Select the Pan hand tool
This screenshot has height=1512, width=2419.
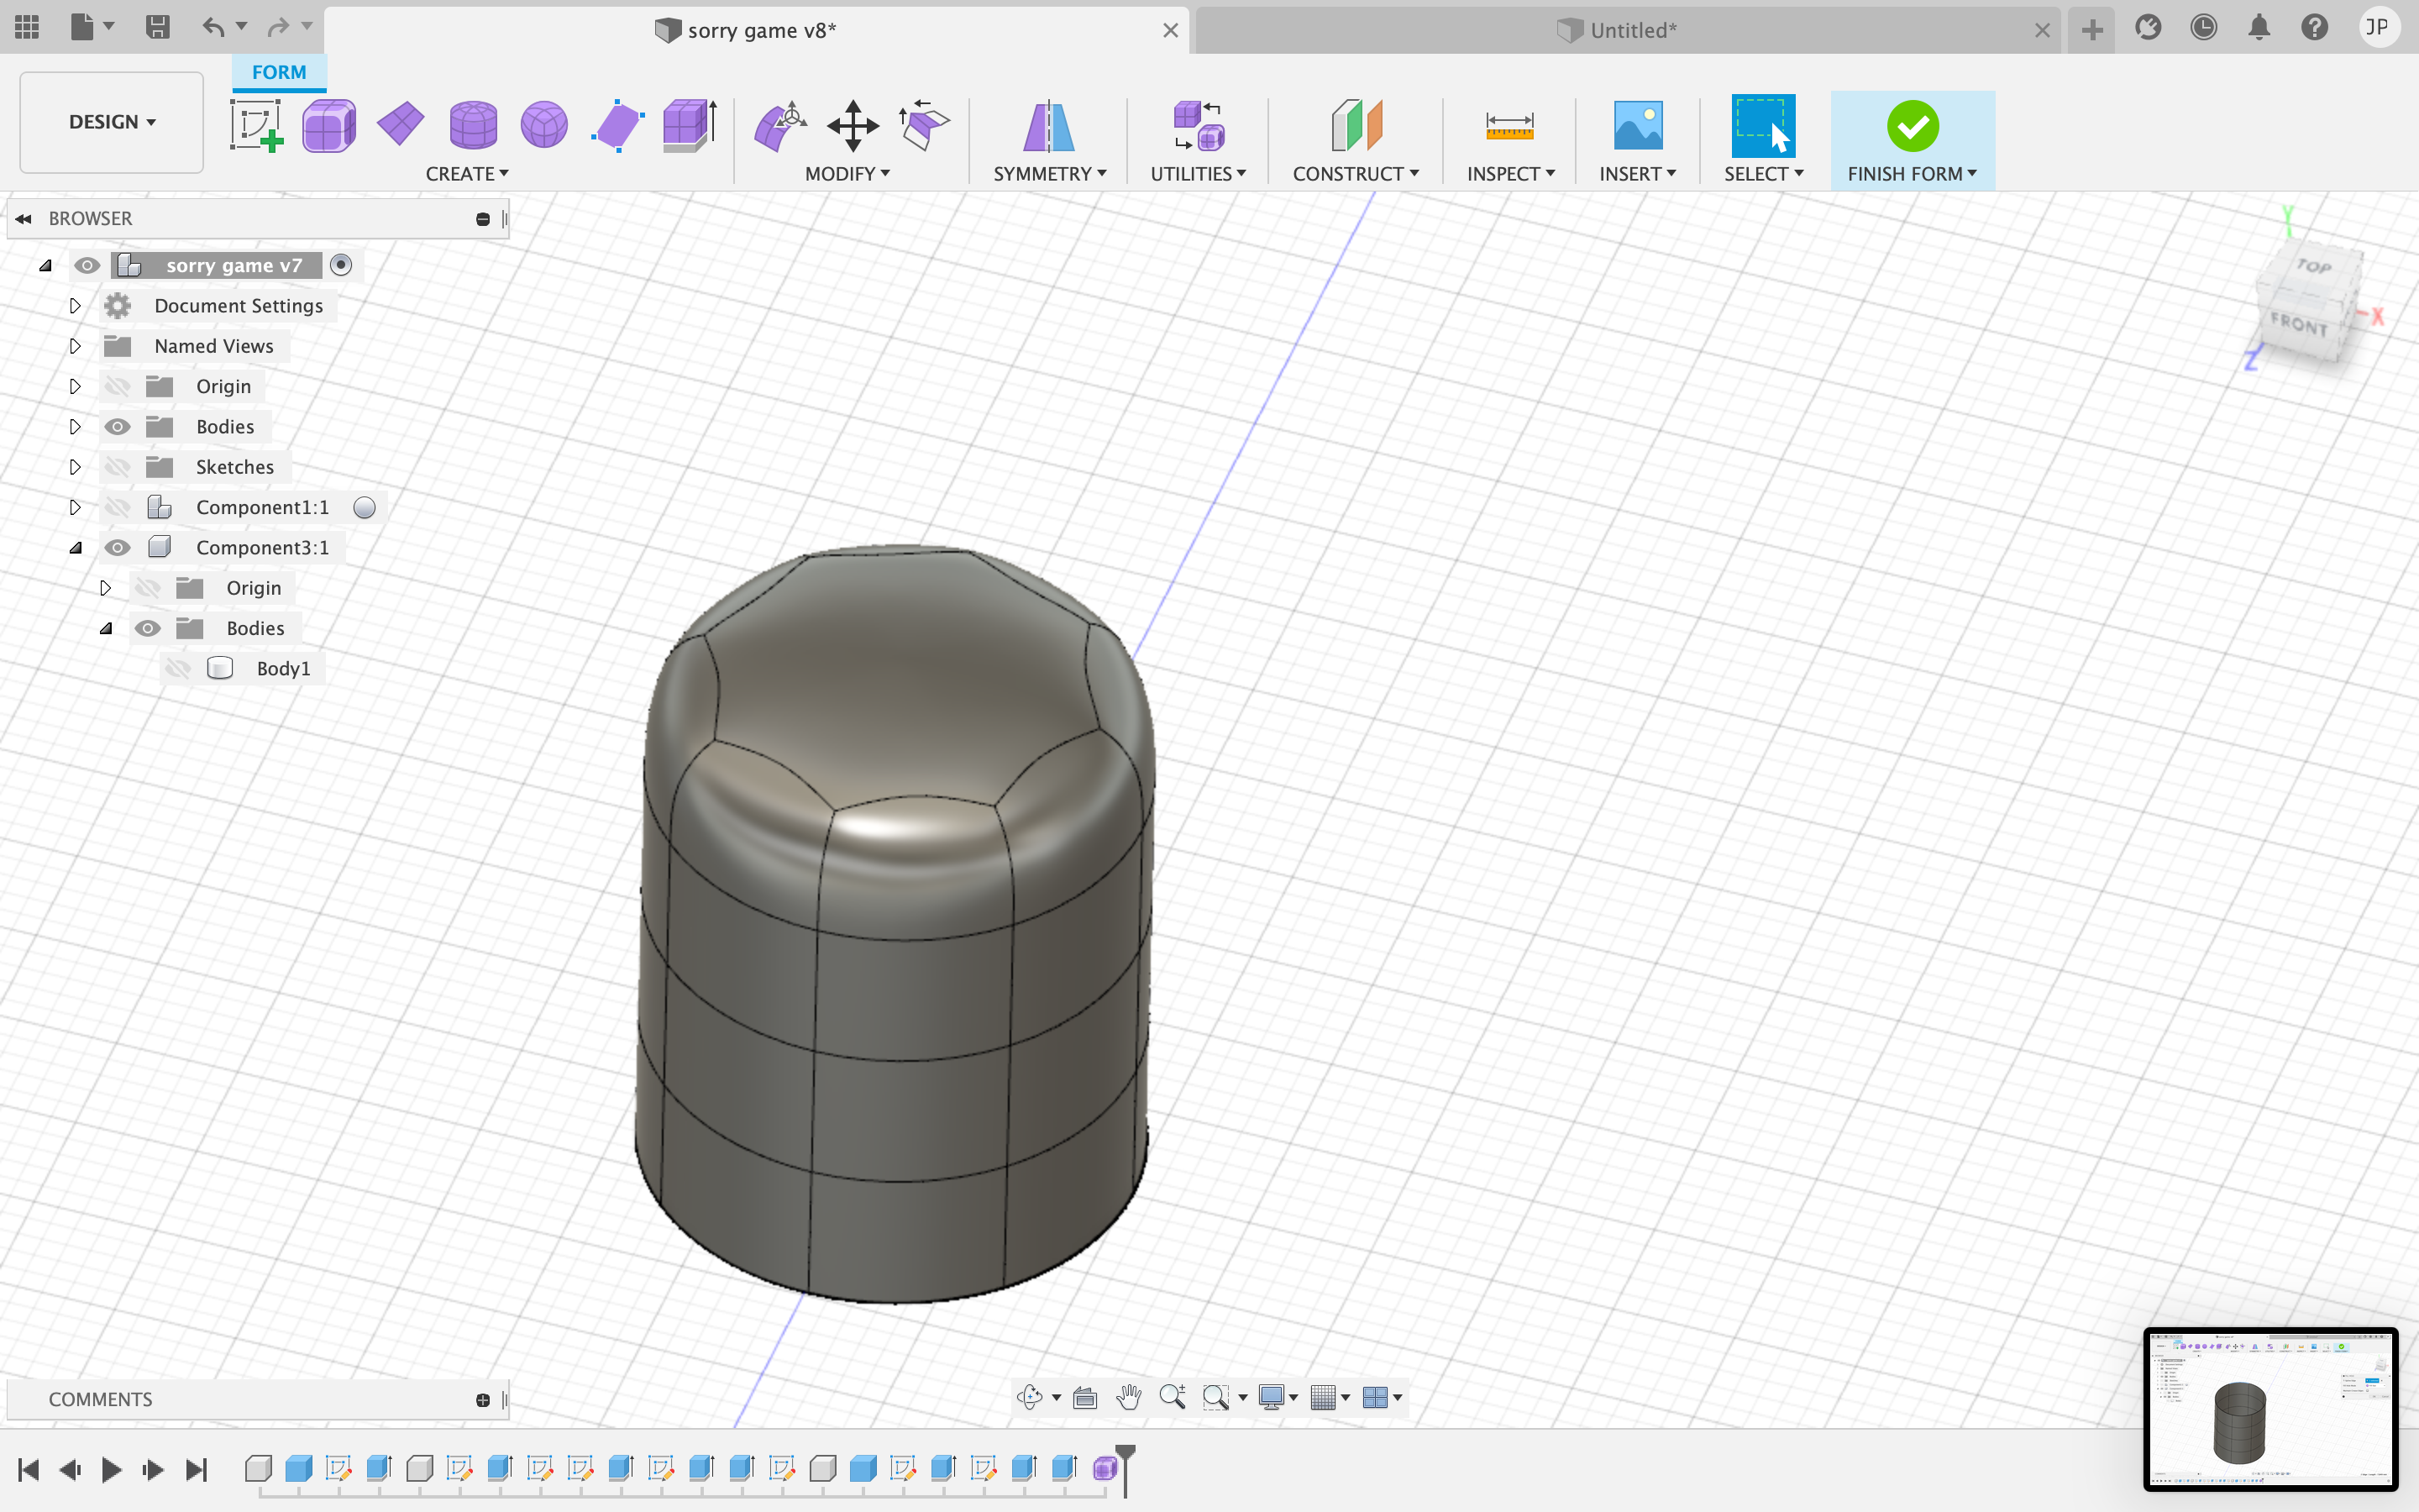(1129, 1397)
